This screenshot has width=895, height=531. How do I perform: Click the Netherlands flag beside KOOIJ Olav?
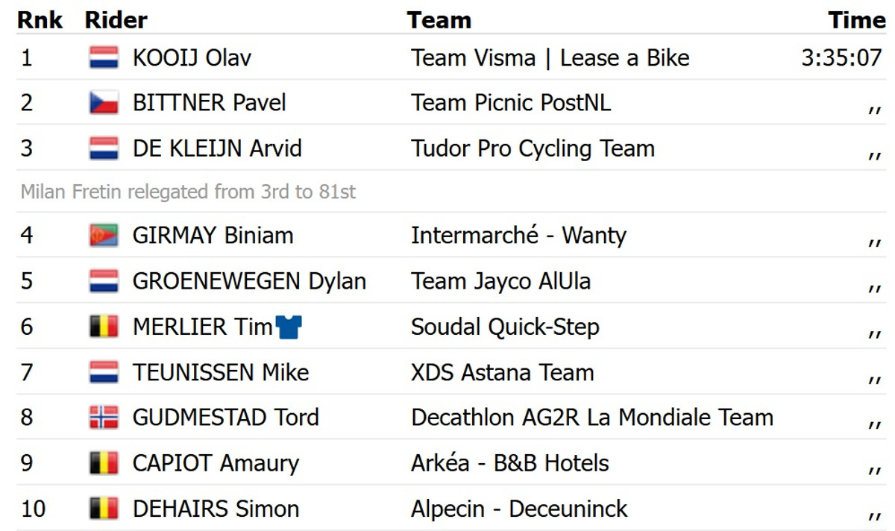click(x=104, y=57)
